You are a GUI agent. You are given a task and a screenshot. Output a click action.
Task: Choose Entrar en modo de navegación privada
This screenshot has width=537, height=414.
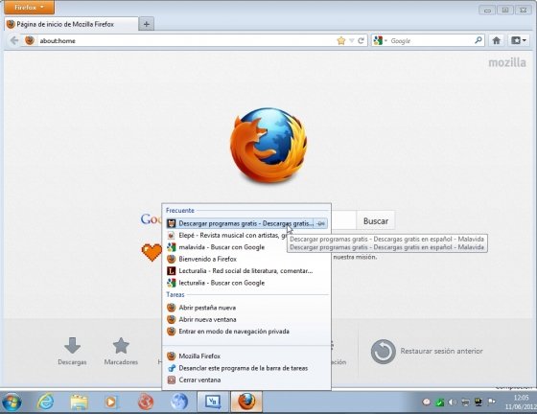[x=246, y=332]
